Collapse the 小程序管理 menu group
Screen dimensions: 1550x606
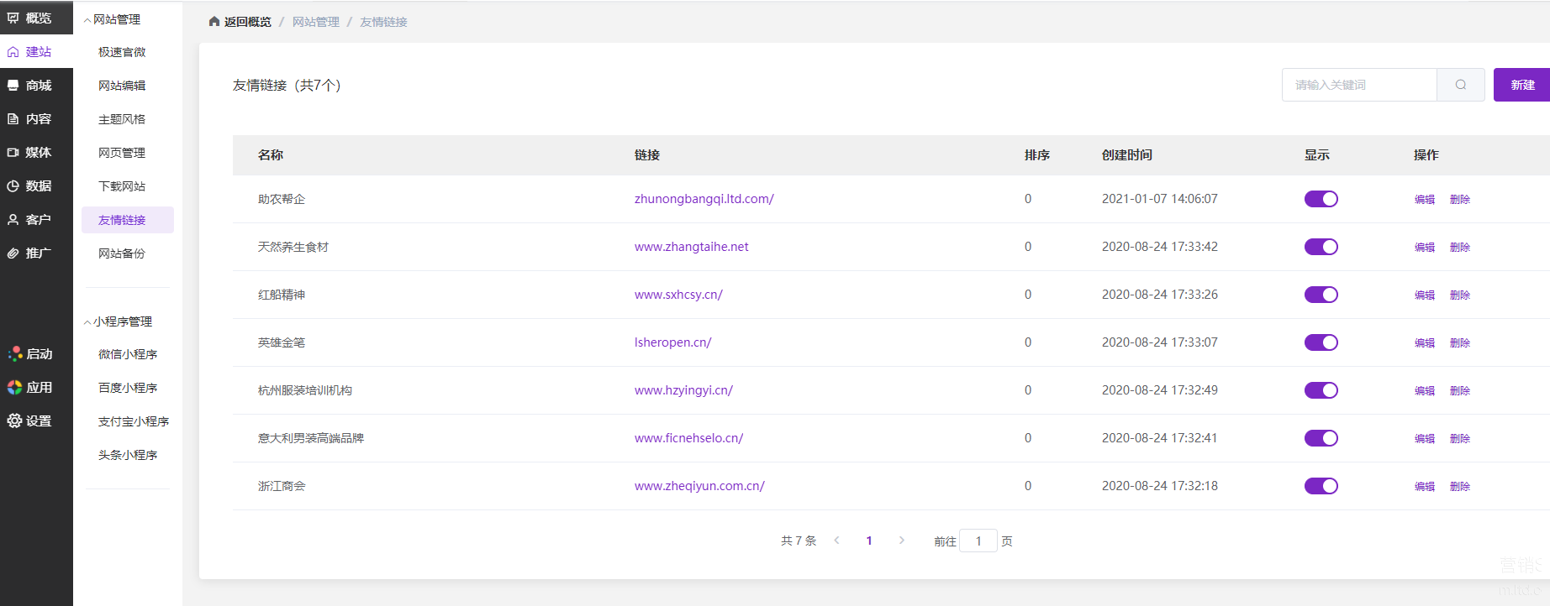tap(87, 322)
